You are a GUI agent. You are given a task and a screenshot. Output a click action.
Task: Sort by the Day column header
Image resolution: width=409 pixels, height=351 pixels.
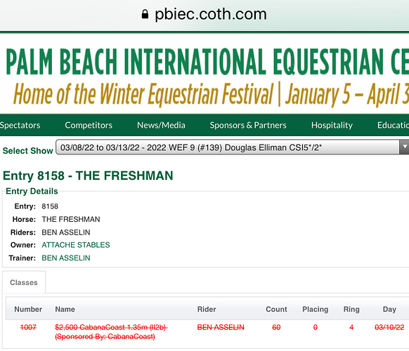point(389,310)
